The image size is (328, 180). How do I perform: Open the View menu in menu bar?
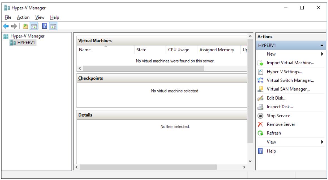40,17
